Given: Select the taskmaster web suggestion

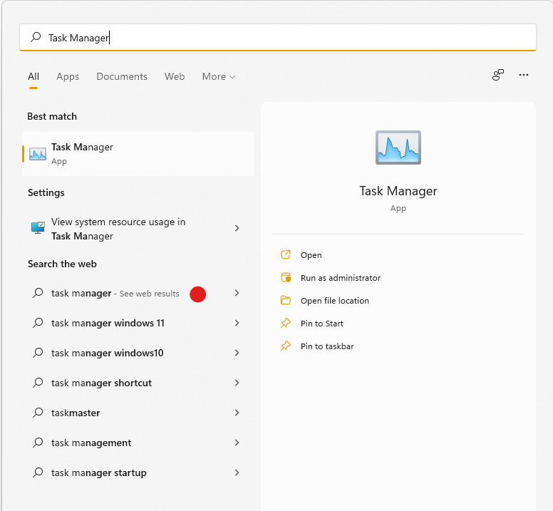Looking at the screenshot, I should pyautogui.click(x=76, y=413).
